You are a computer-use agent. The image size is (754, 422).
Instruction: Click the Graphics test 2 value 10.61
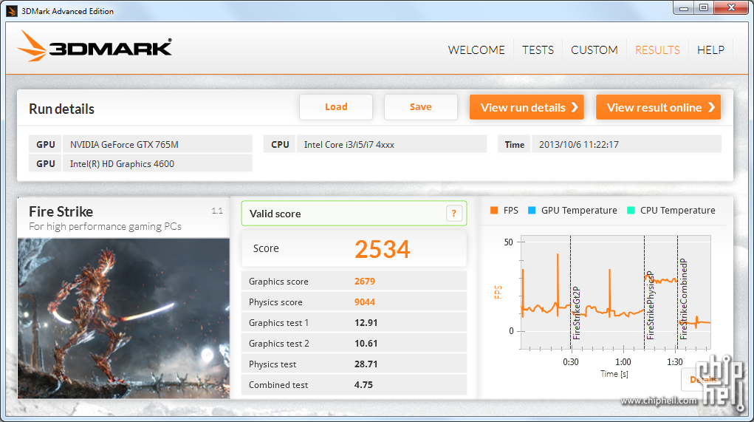[x=366, y=344]
